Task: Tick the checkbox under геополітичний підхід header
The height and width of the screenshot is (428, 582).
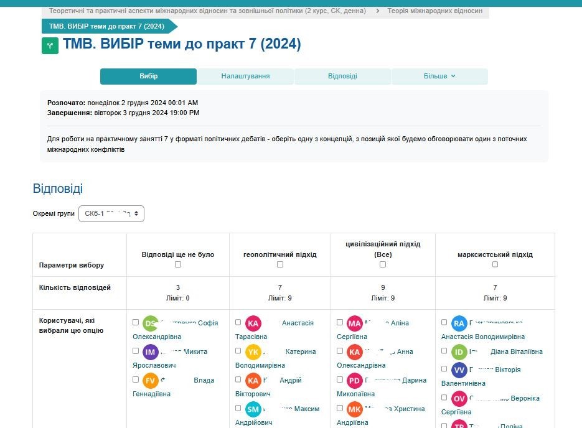Action: pos(280,264)
